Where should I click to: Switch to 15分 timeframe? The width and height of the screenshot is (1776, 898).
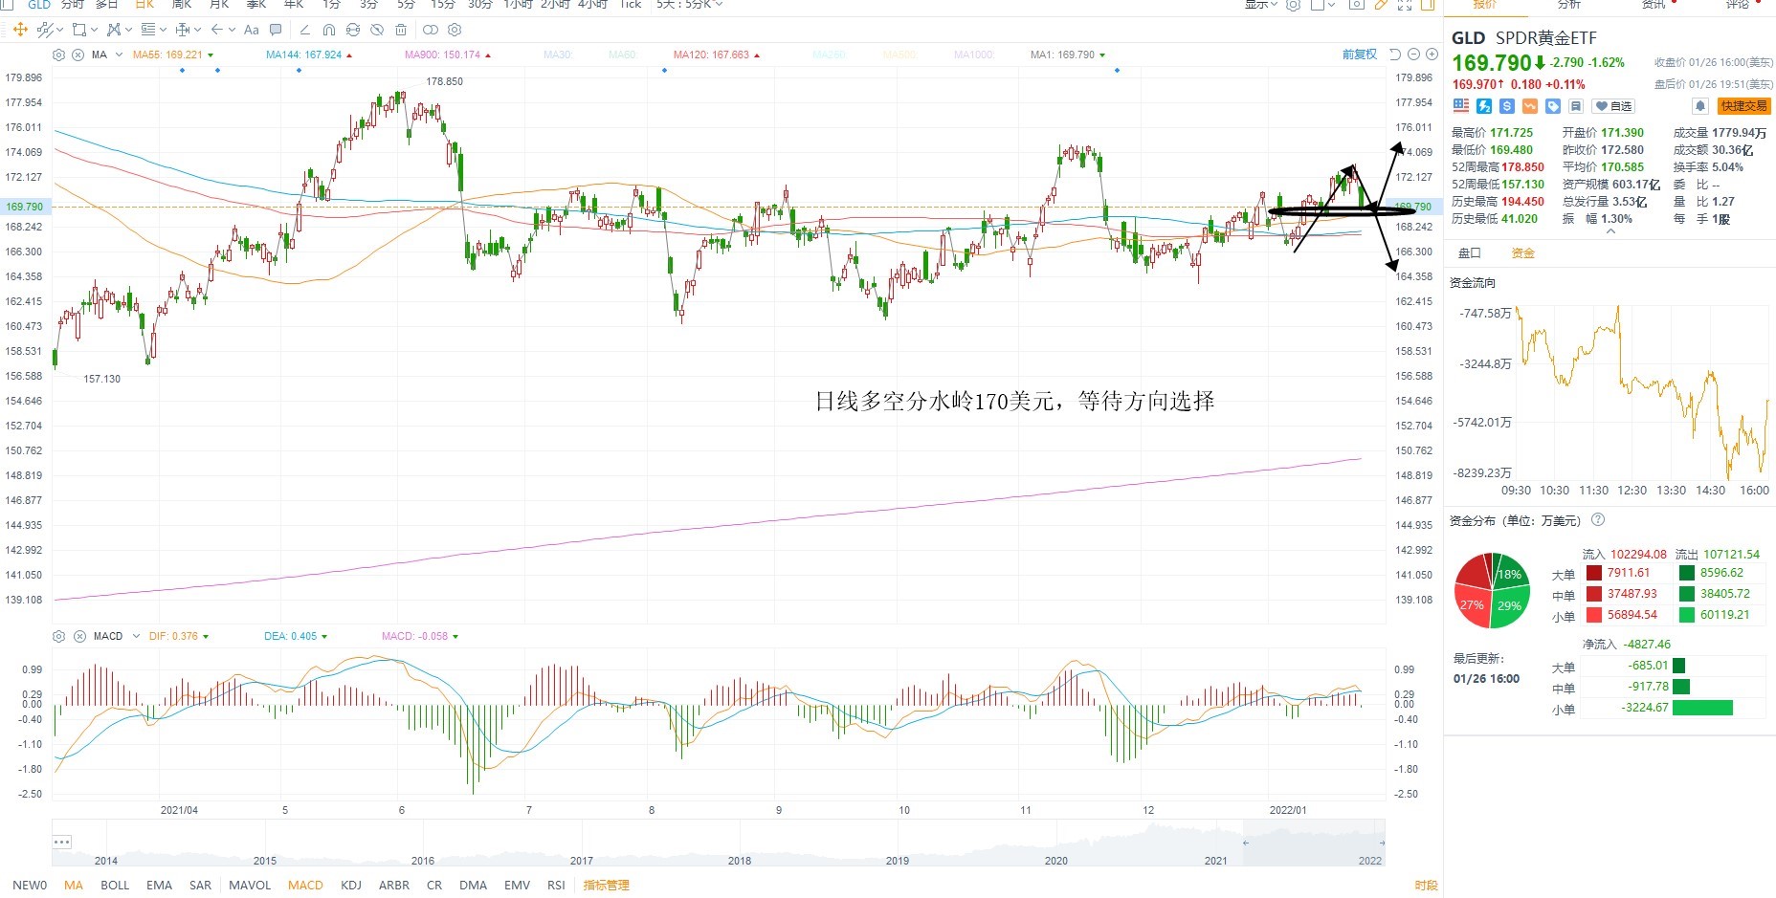[x=443, y=5]
